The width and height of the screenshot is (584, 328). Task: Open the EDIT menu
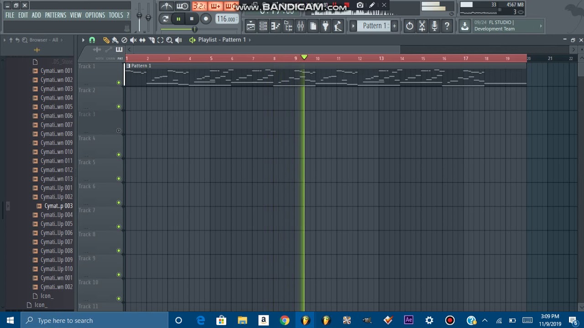(x=23, y=15)
